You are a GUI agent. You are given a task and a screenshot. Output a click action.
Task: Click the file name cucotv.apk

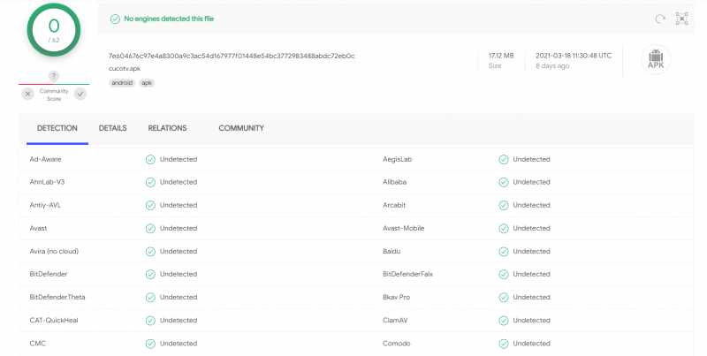pyautogui.click(x=125, y=69)
